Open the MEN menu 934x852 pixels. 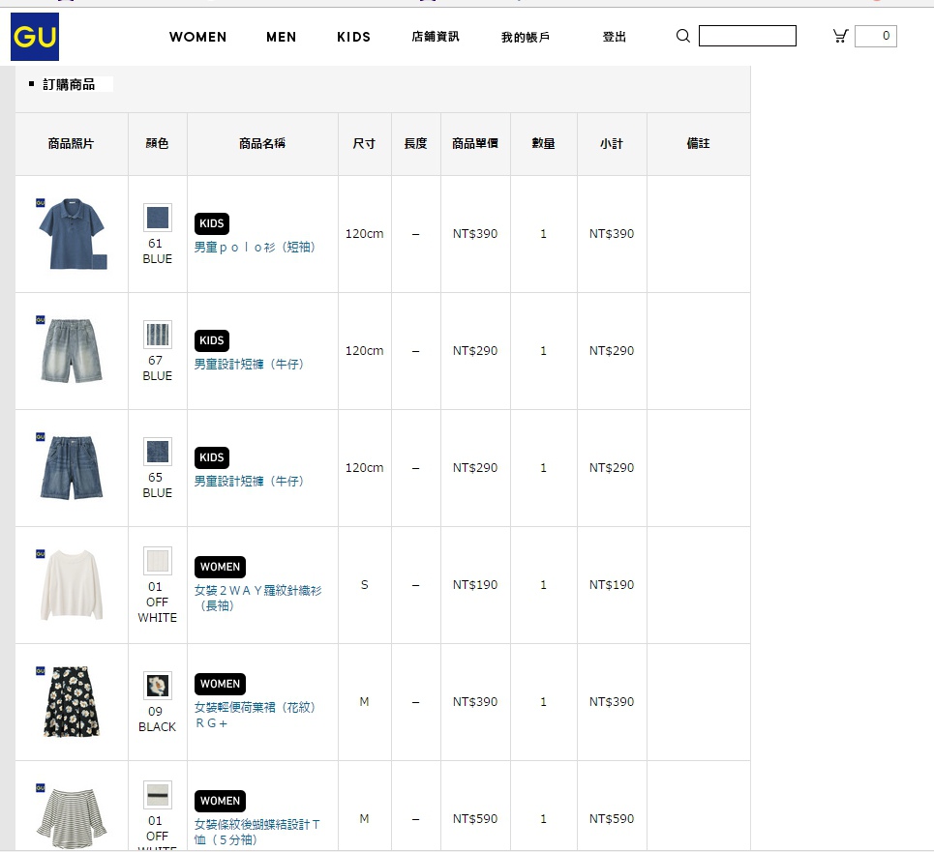tap(281, 37)
